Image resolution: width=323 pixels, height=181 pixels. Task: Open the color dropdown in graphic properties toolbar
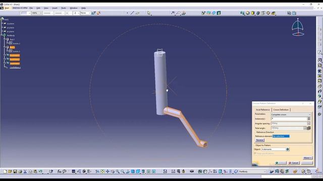pos(26,13)
